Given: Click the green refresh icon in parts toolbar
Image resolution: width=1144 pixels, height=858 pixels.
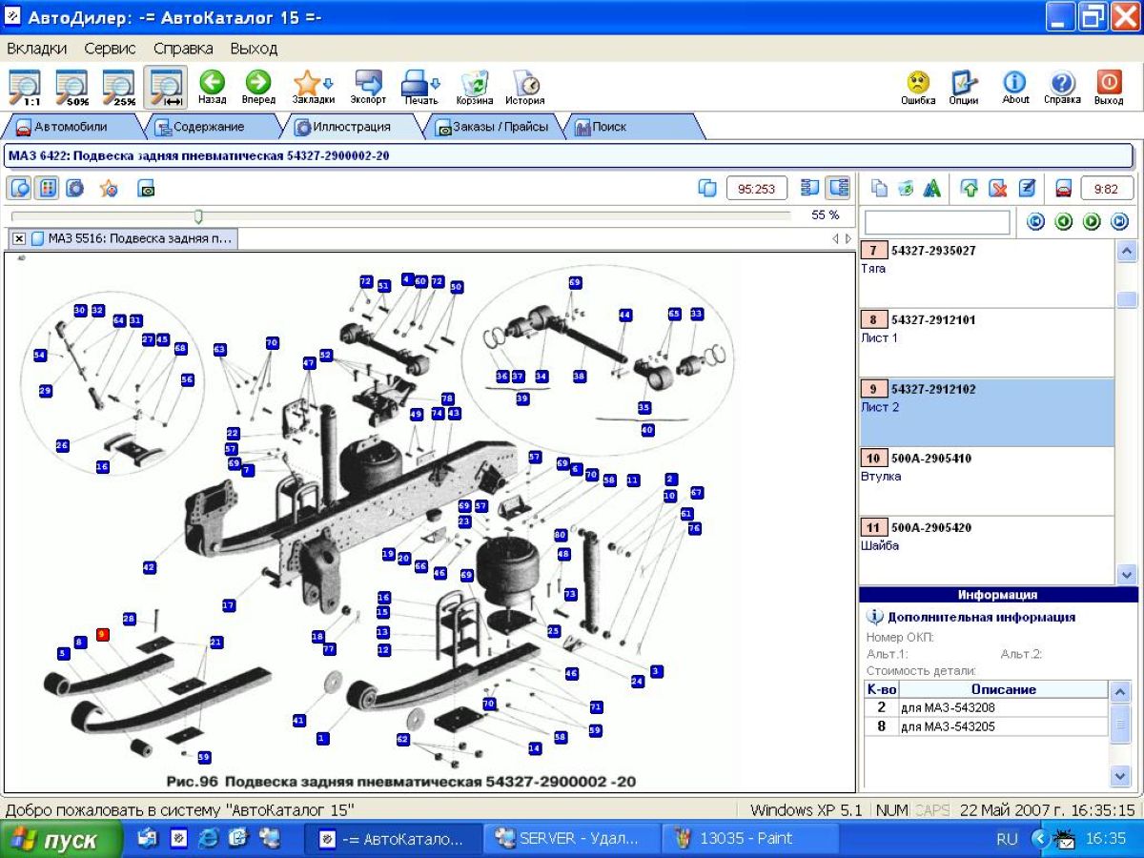Looking at the screenshot, I should click(x=906, y=188).
